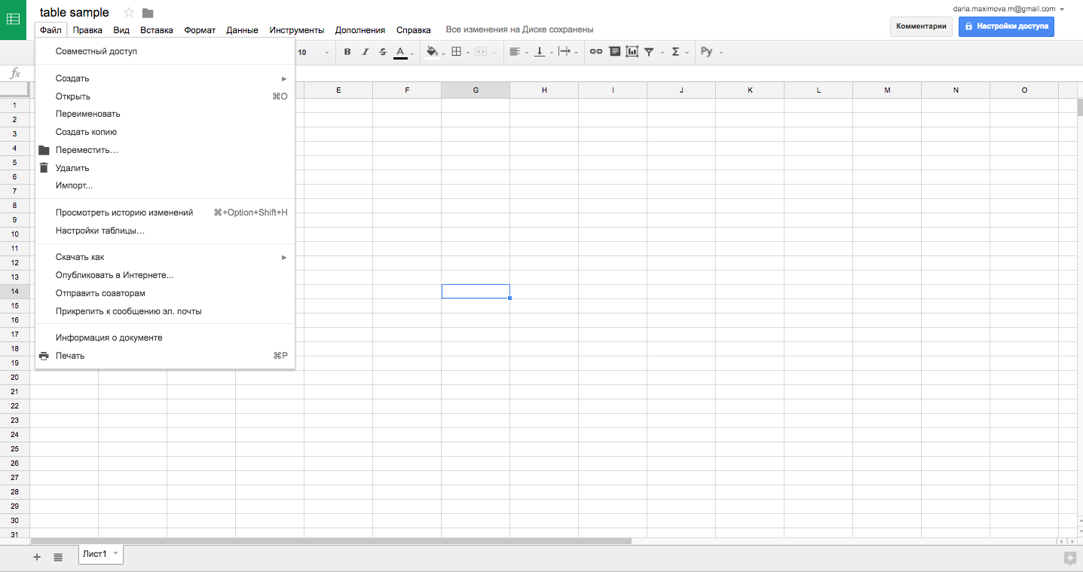
Task: Select Открыть menu entry
Action: tap(165, 96)
